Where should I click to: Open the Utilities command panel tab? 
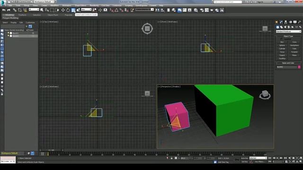[299, 22]
